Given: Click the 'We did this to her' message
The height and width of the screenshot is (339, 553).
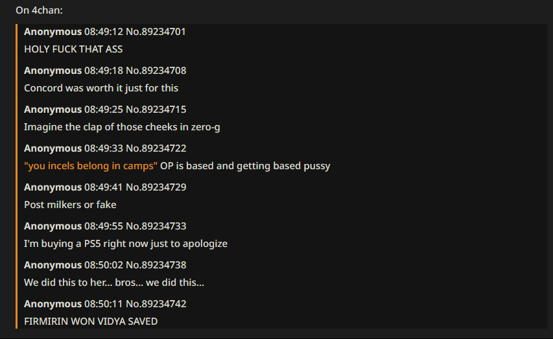Looking at the screenshot, I should click(114, 283).
